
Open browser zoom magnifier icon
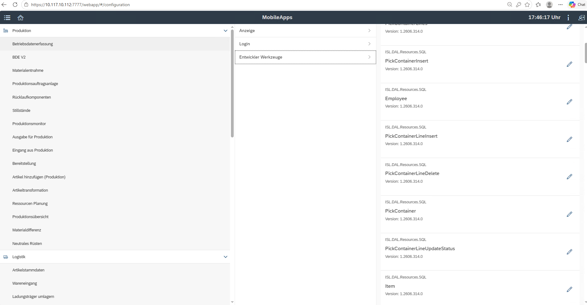[510, 5]
